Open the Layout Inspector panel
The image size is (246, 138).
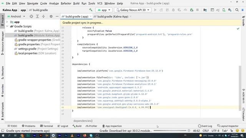coord(228,126)
